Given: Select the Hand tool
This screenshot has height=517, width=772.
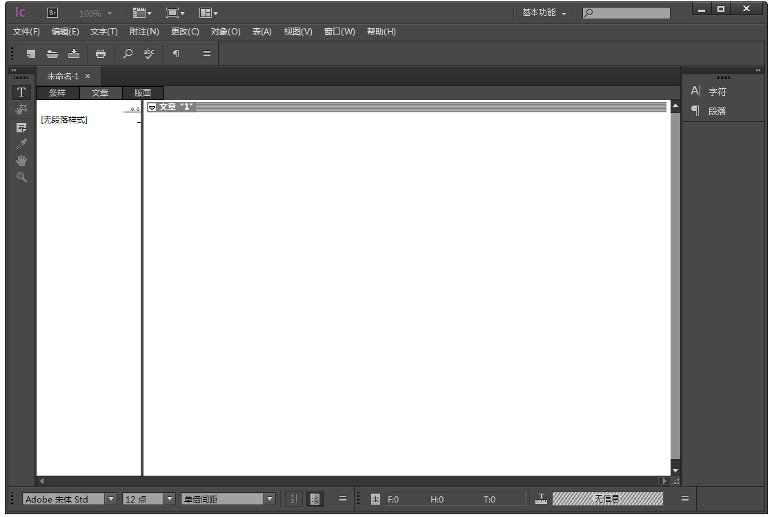Looking at the screenshot, I should tap(21, 161).
